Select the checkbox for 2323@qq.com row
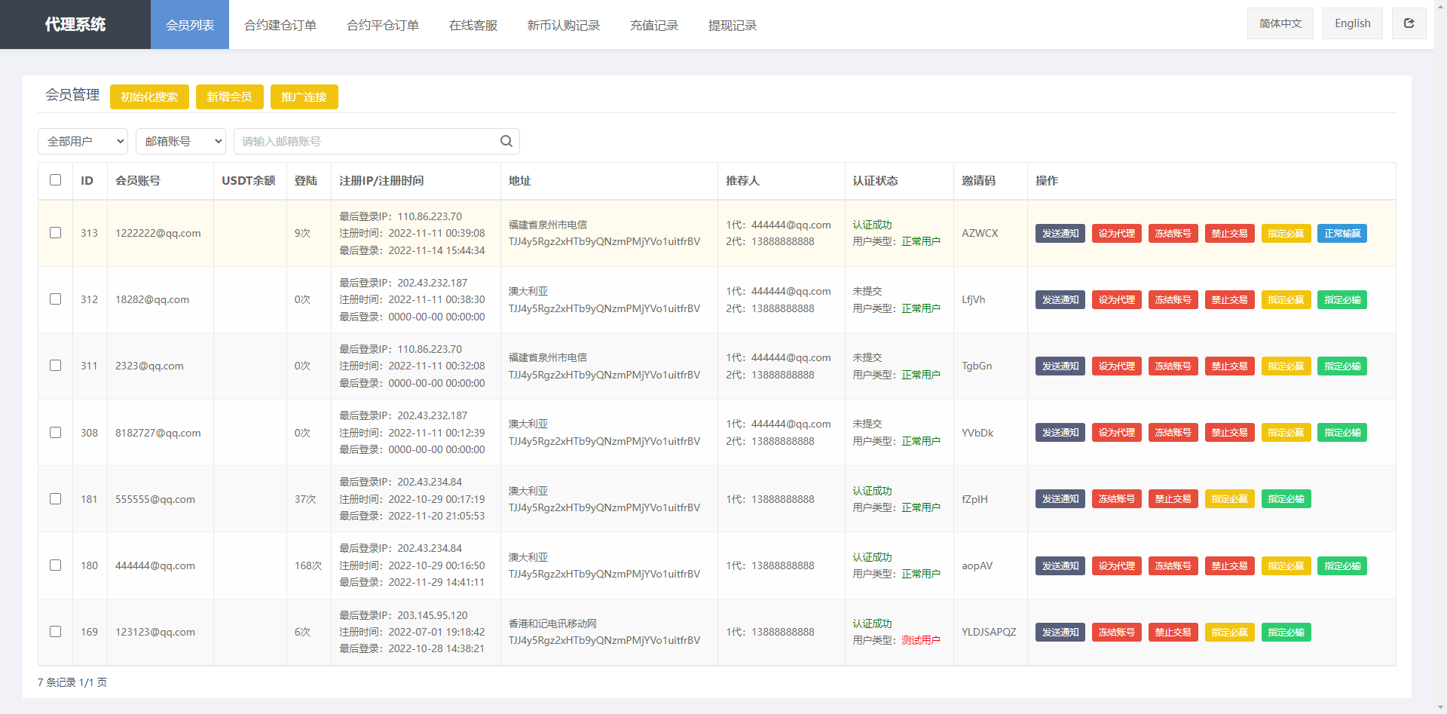1447x714 pixels. 55,366
